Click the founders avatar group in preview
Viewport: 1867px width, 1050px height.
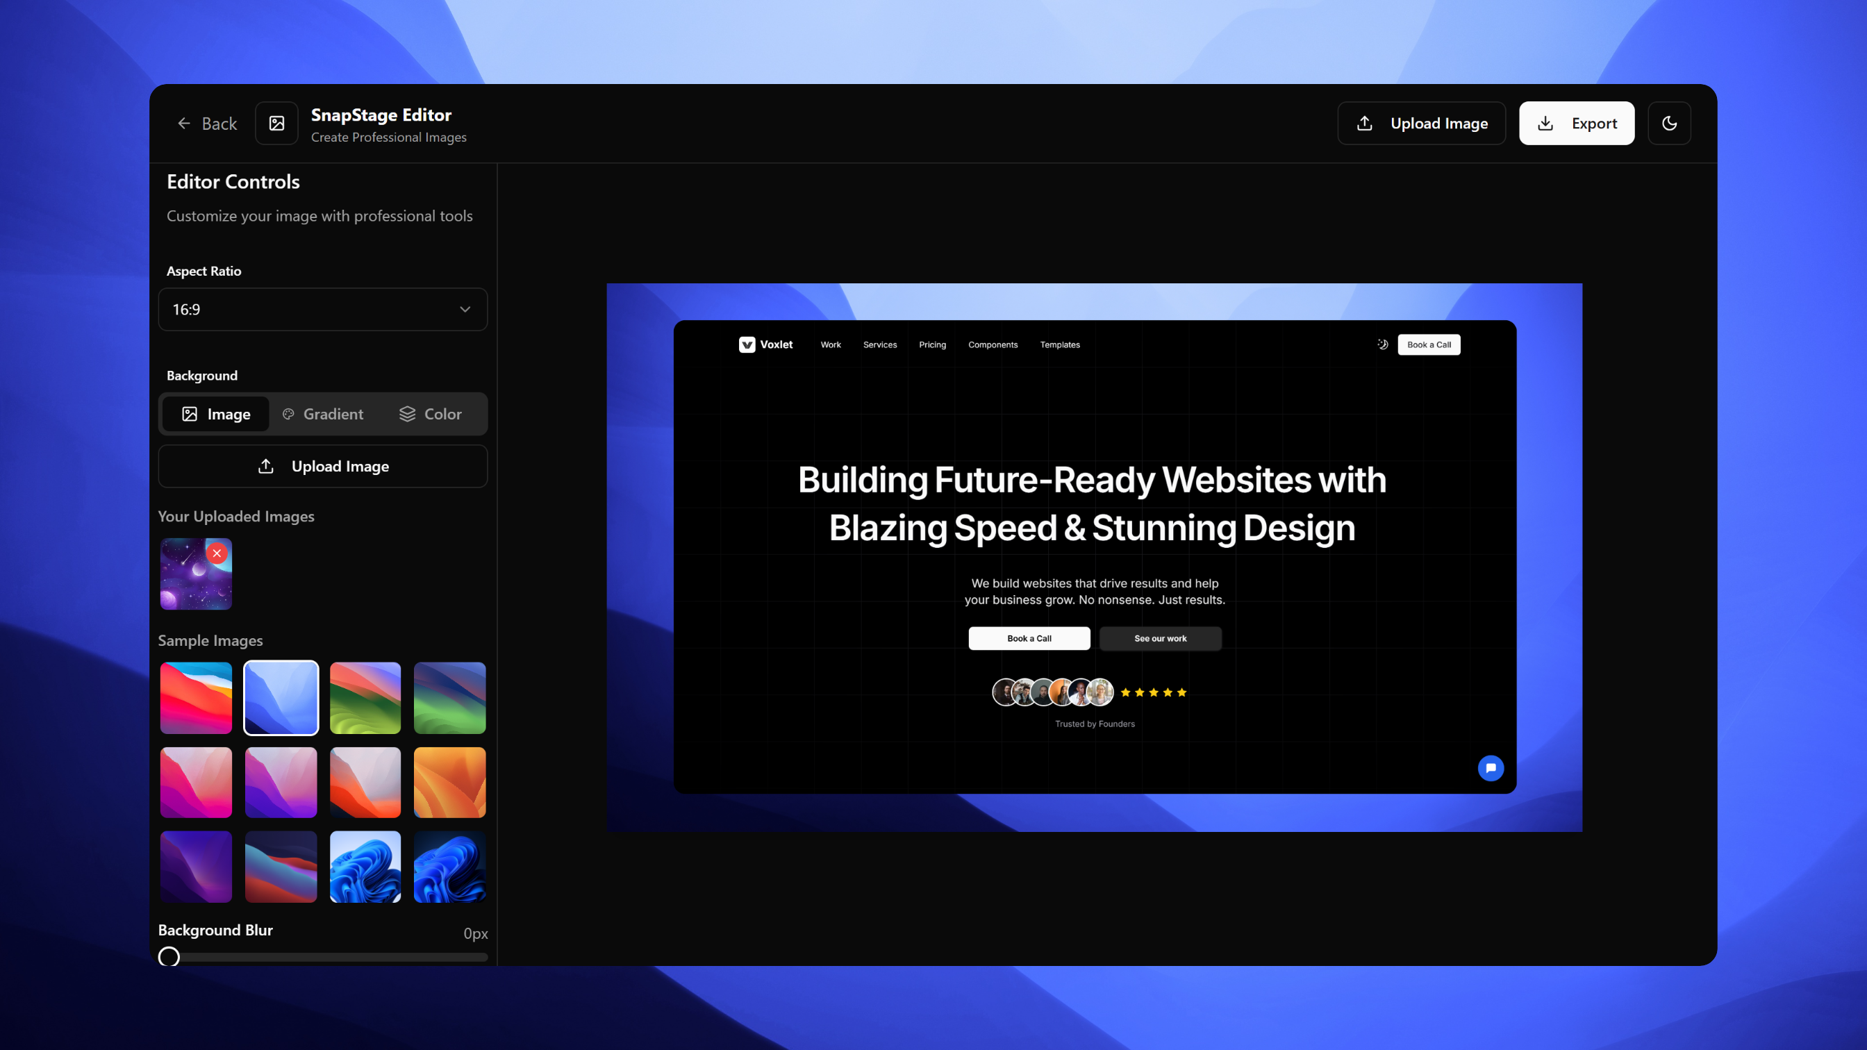coord(1052,692)
